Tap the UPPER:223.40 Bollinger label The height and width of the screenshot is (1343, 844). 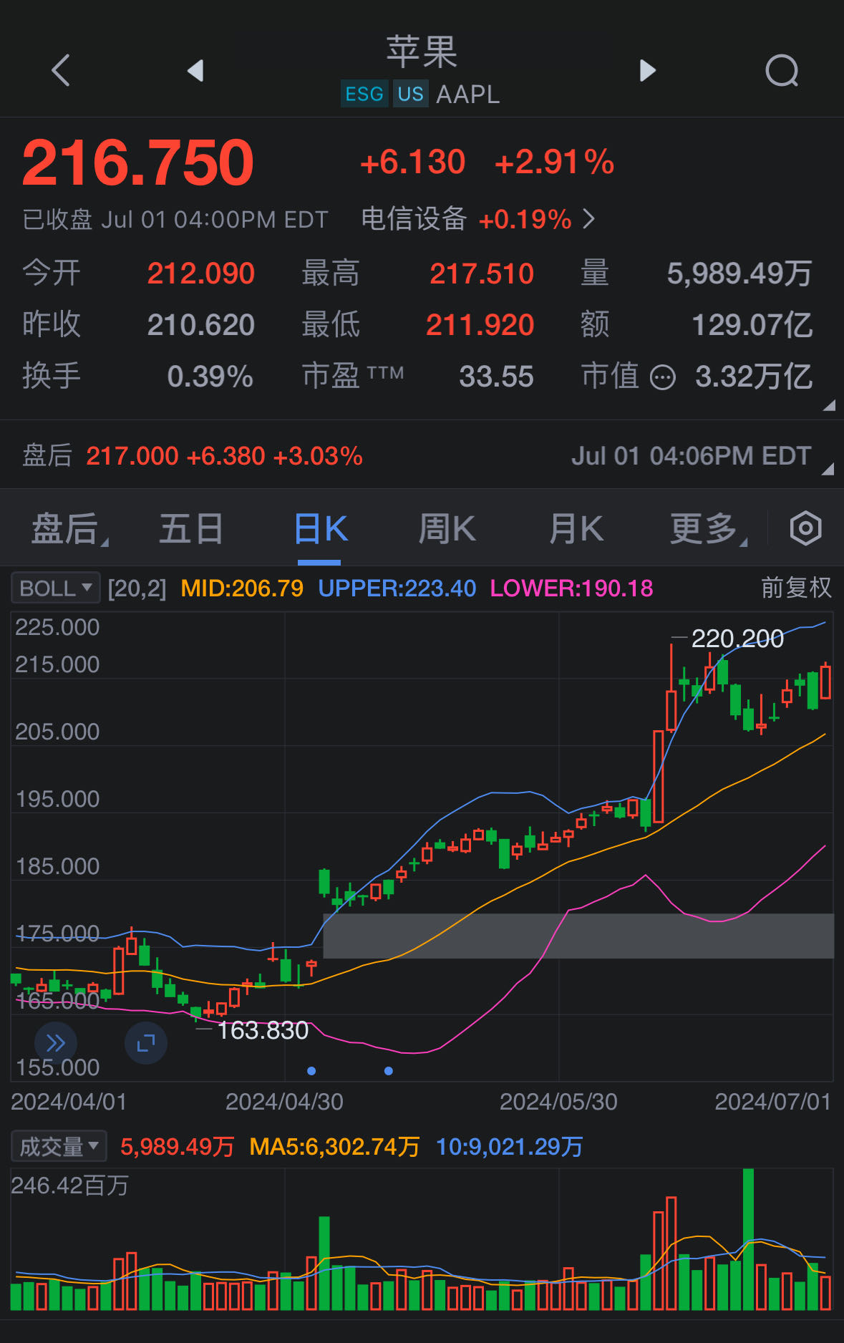coord(397,588)
